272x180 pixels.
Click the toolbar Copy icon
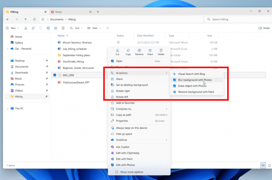click(x=33, y=28)
